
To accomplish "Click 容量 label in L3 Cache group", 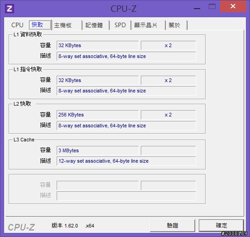I will [x=45, y=150].
